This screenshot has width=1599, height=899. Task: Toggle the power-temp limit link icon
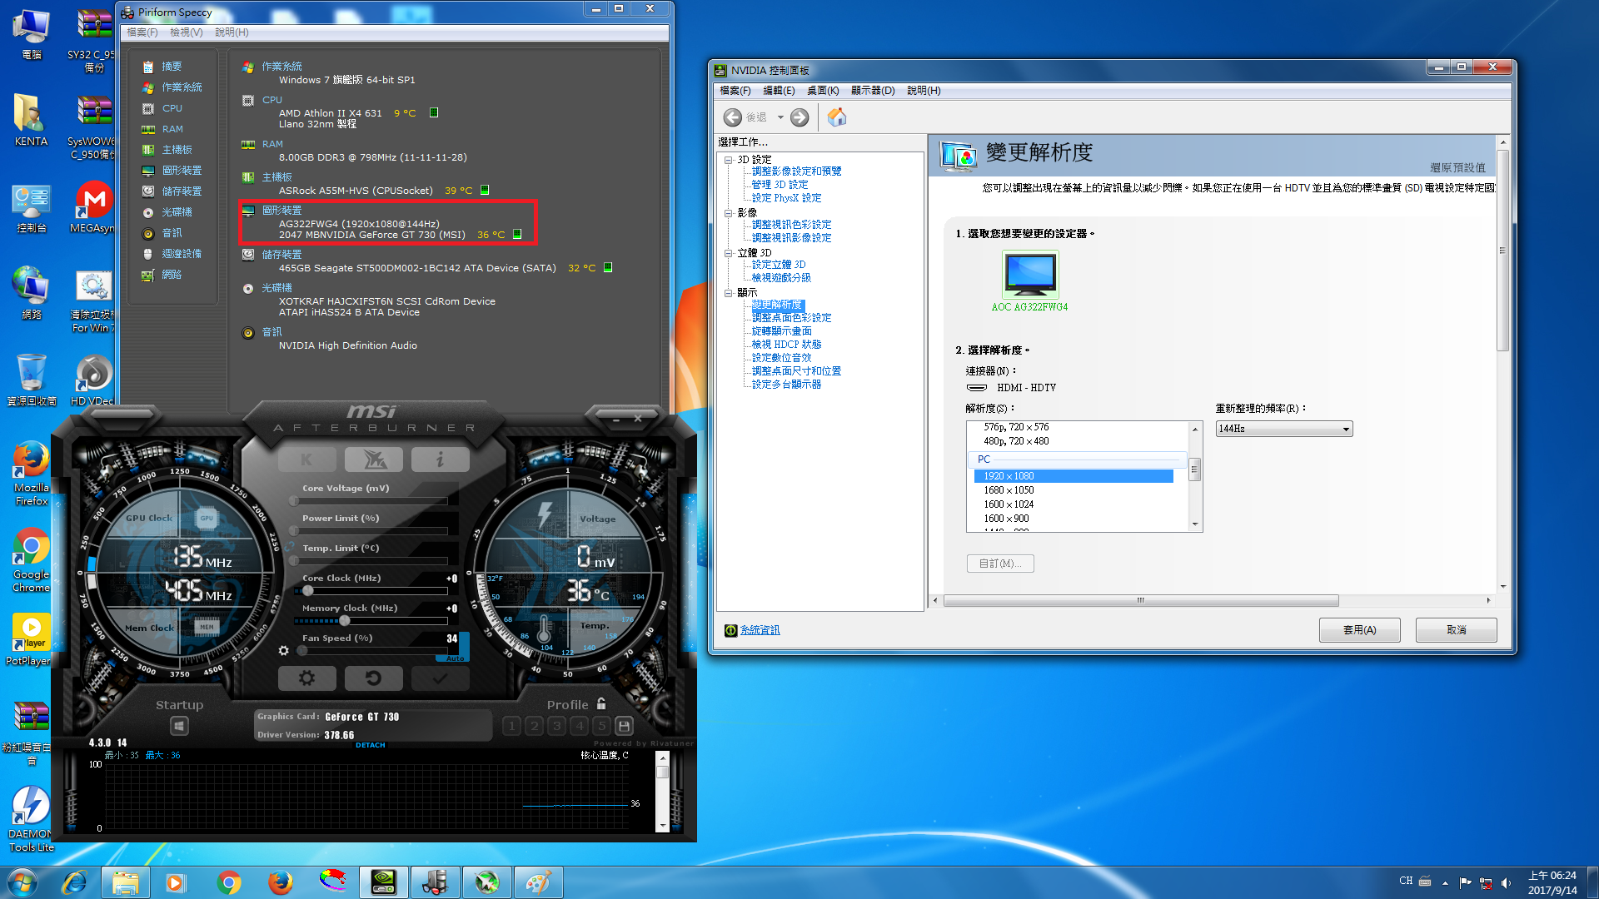click(x=290, y=547)
